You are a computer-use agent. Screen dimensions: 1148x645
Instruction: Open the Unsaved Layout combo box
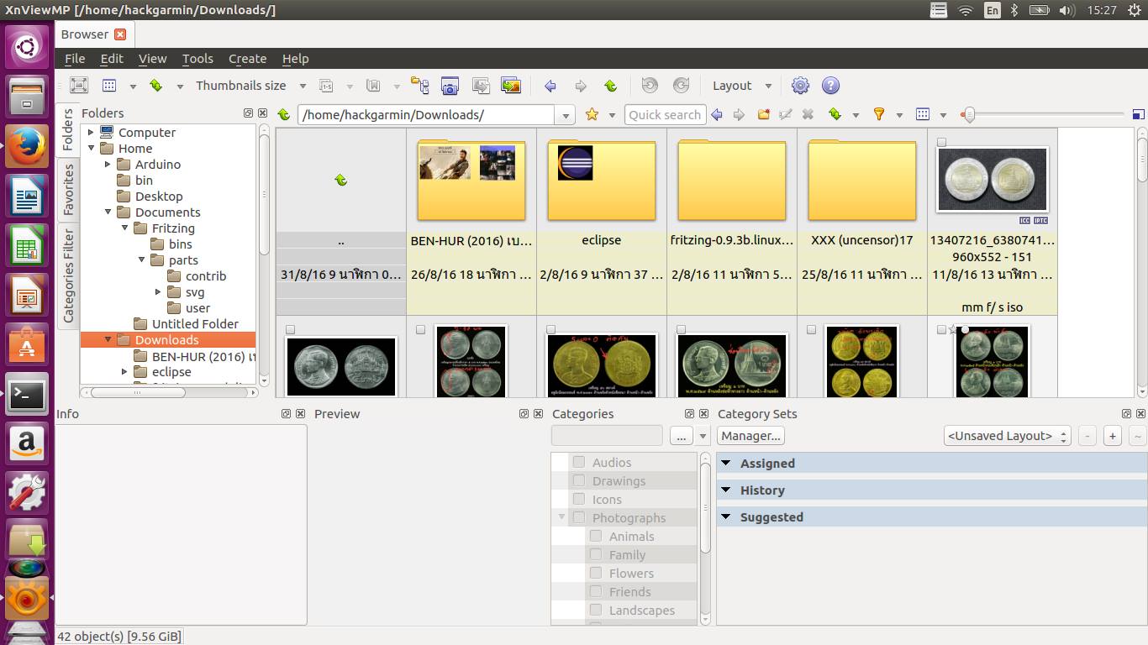click(x=1007, y=436)
